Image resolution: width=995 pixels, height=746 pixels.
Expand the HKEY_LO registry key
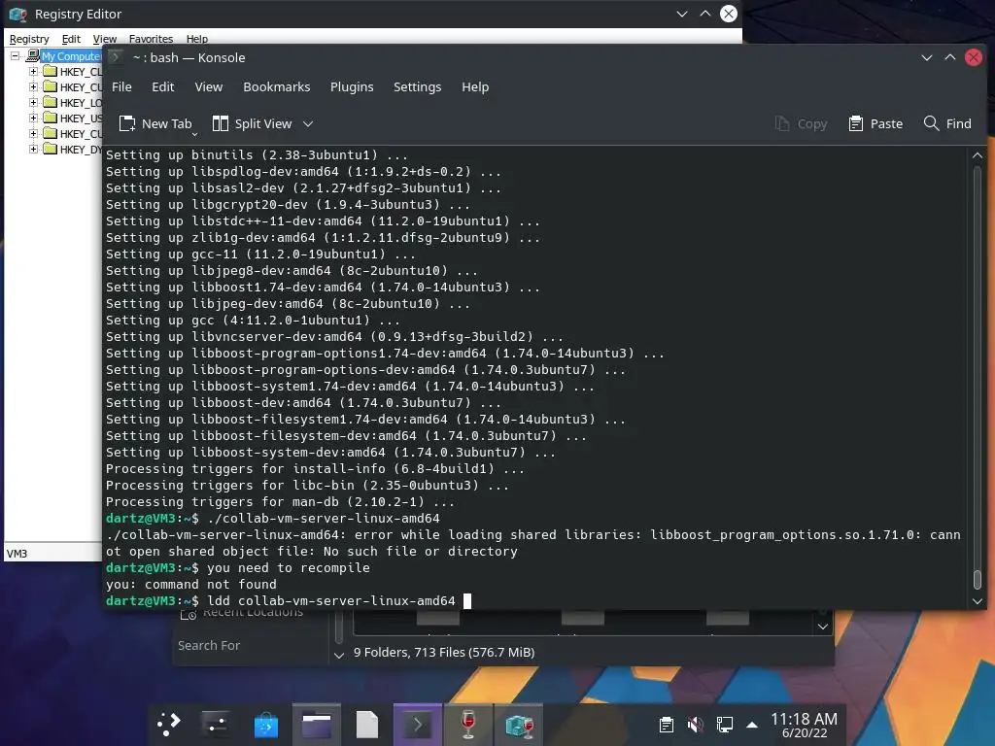[34, 102]
